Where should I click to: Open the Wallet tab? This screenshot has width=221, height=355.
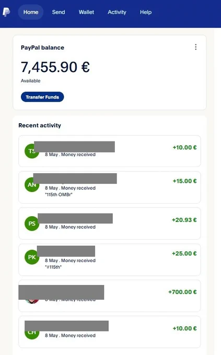86,12
